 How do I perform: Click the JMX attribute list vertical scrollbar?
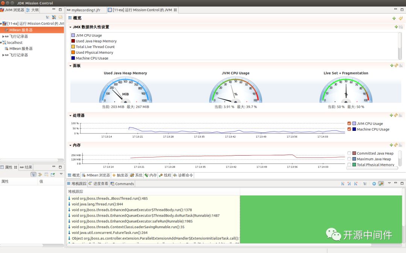pos(400,46)
